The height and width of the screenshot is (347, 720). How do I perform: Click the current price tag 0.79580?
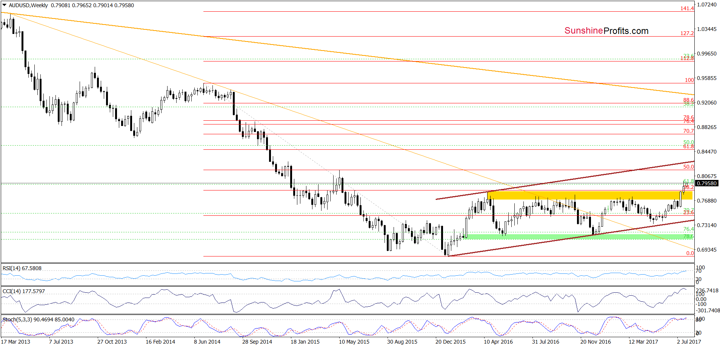click(706, 183)
